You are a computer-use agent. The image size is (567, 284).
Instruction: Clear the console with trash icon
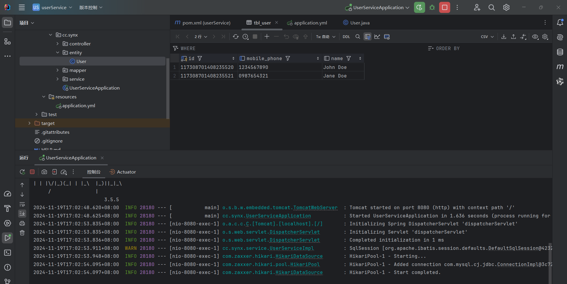point(22,233)
